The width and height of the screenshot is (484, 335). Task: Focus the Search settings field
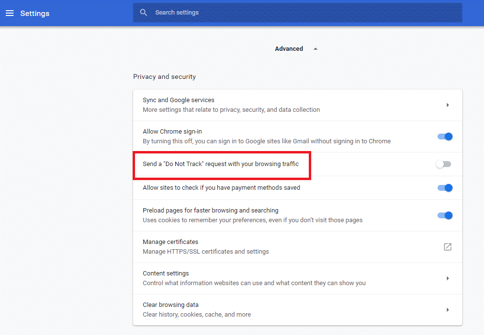[x=298, y=13]
